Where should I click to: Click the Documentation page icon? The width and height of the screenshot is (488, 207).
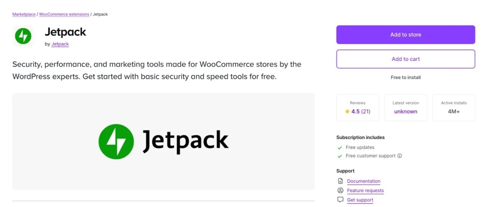(340, 181)
